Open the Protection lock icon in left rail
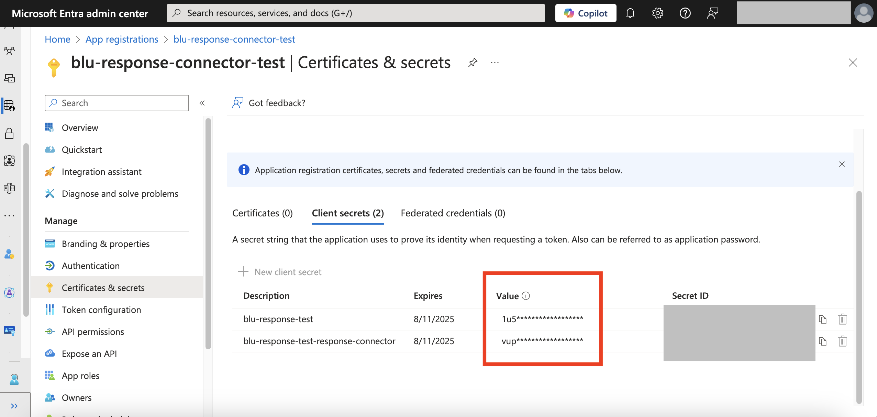877x417 pixels. (9, 133)
